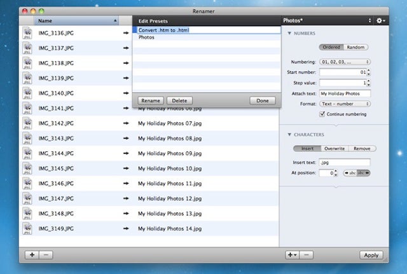This screenshot has height=274, width=407.
Task: Click the gear settings icon in header
Action: click(380, 20)
